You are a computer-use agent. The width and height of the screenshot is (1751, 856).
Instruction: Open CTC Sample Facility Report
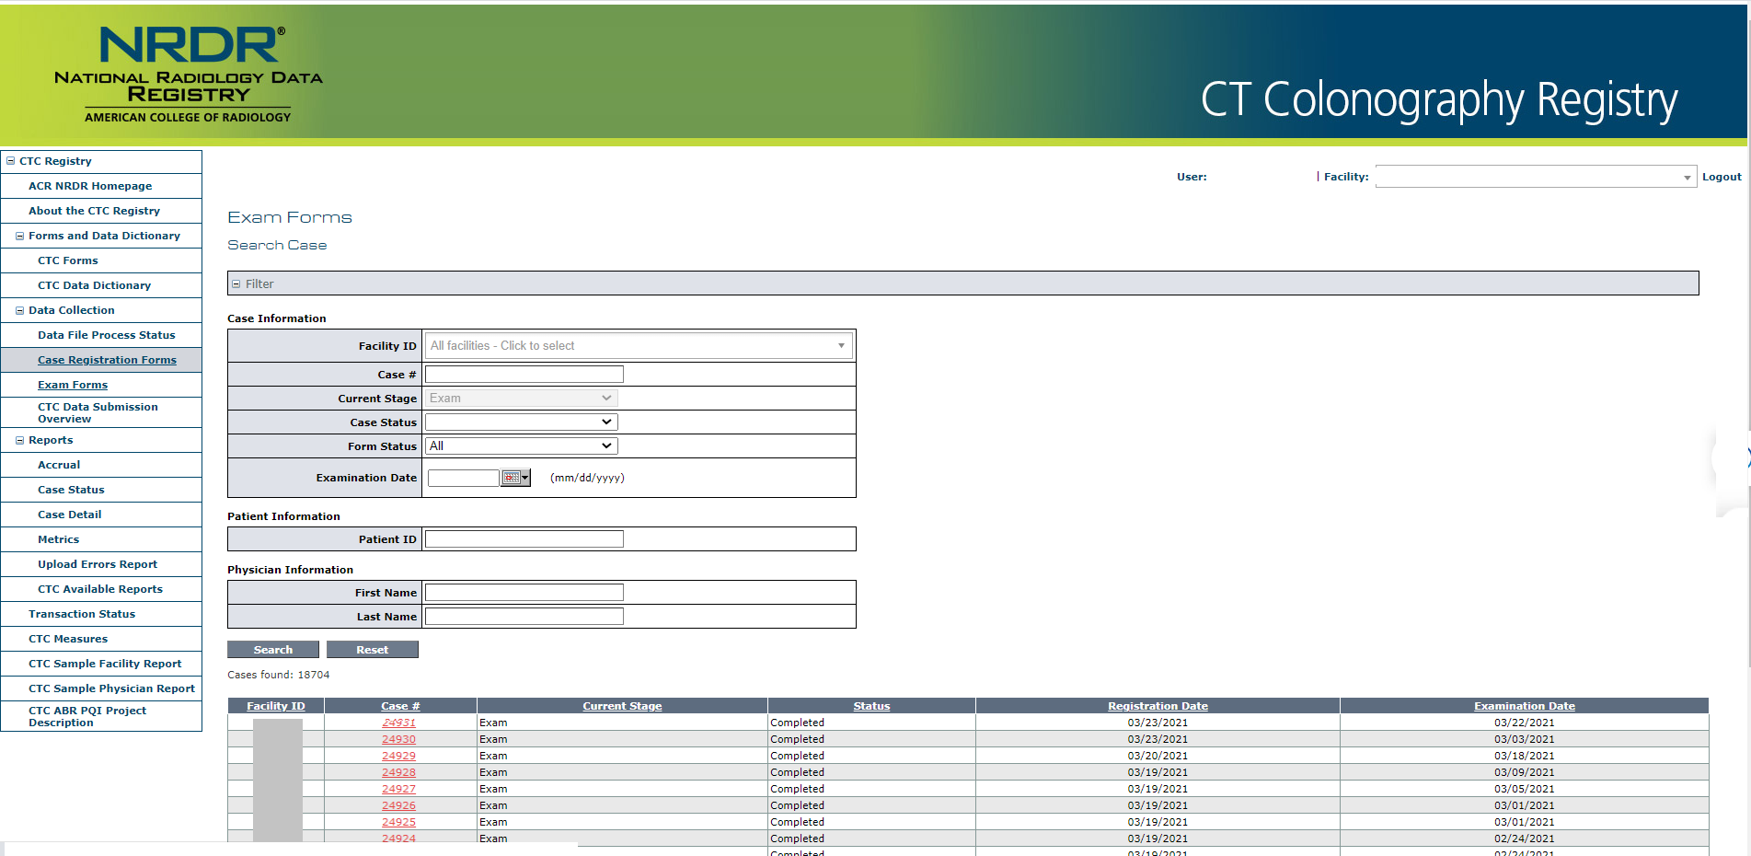click(105, 664)
